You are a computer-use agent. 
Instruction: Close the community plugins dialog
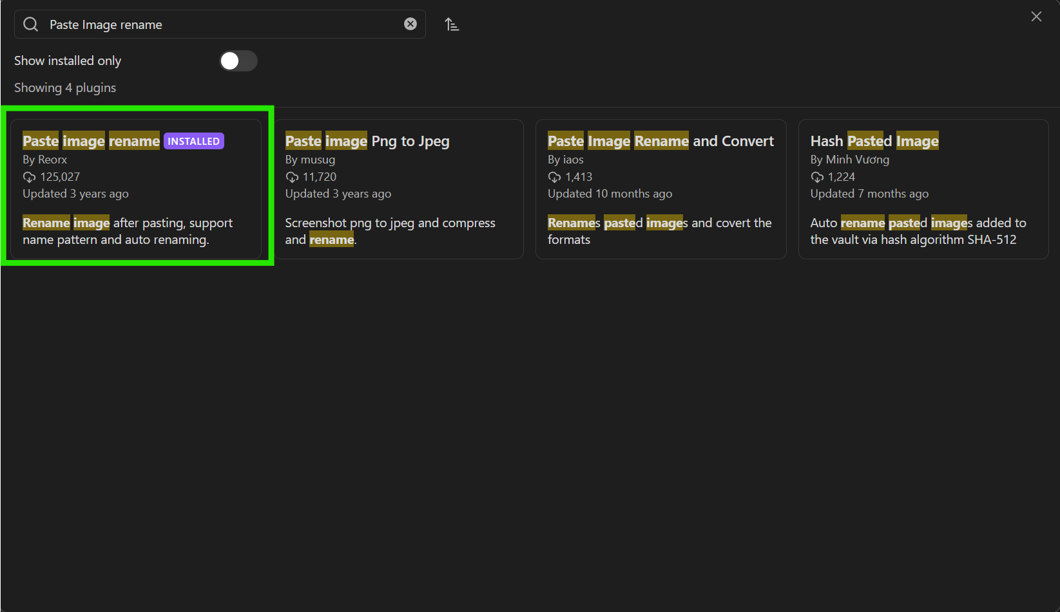click(x=1036, y=17)
